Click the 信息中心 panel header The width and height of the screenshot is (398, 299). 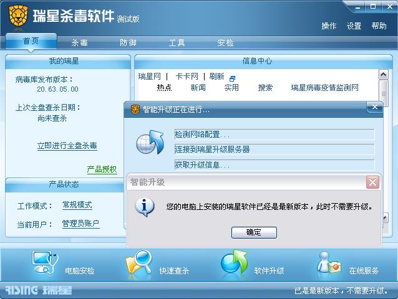pos(263,61)
